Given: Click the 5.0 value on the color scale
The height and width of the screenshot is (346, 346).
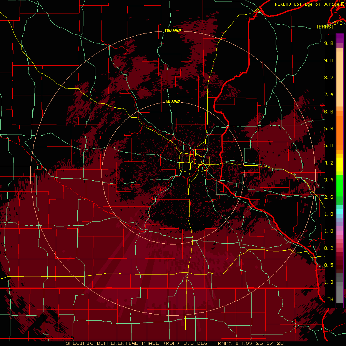Looking at the screenshot, I should (329, 146).
